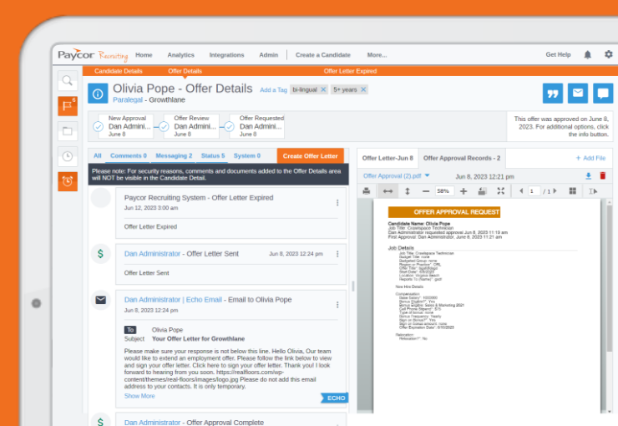
Task: Fit document to height with vertical arrows
Action: point(408,191)
